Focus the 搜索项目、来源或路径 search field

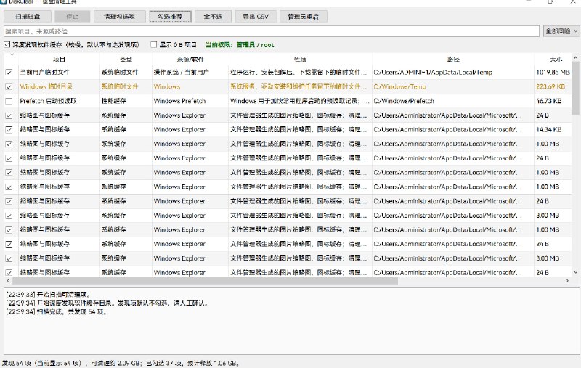click(271, 31)
